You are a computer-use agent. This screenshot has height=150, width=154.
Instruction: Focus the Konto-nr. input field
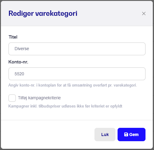click(77, 74)
